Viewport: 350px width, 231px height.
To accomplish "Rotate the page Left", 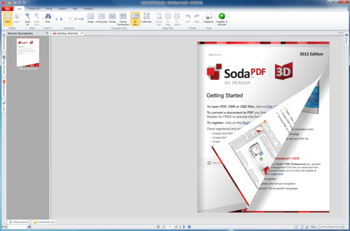I will pyautogui.click(x=188, y=19).
